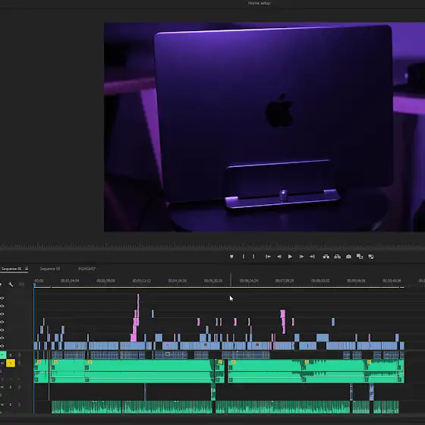Solo the first audio track

coord(11,355)
